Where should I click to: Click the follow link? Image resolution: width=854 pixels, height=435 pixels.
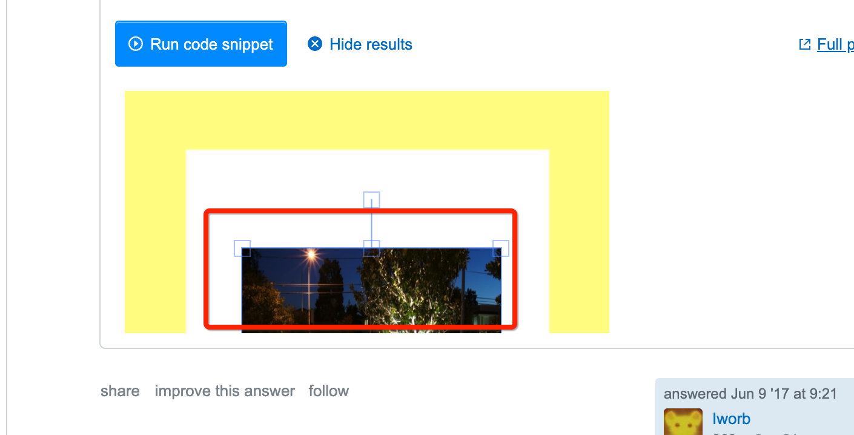point(328,391)
